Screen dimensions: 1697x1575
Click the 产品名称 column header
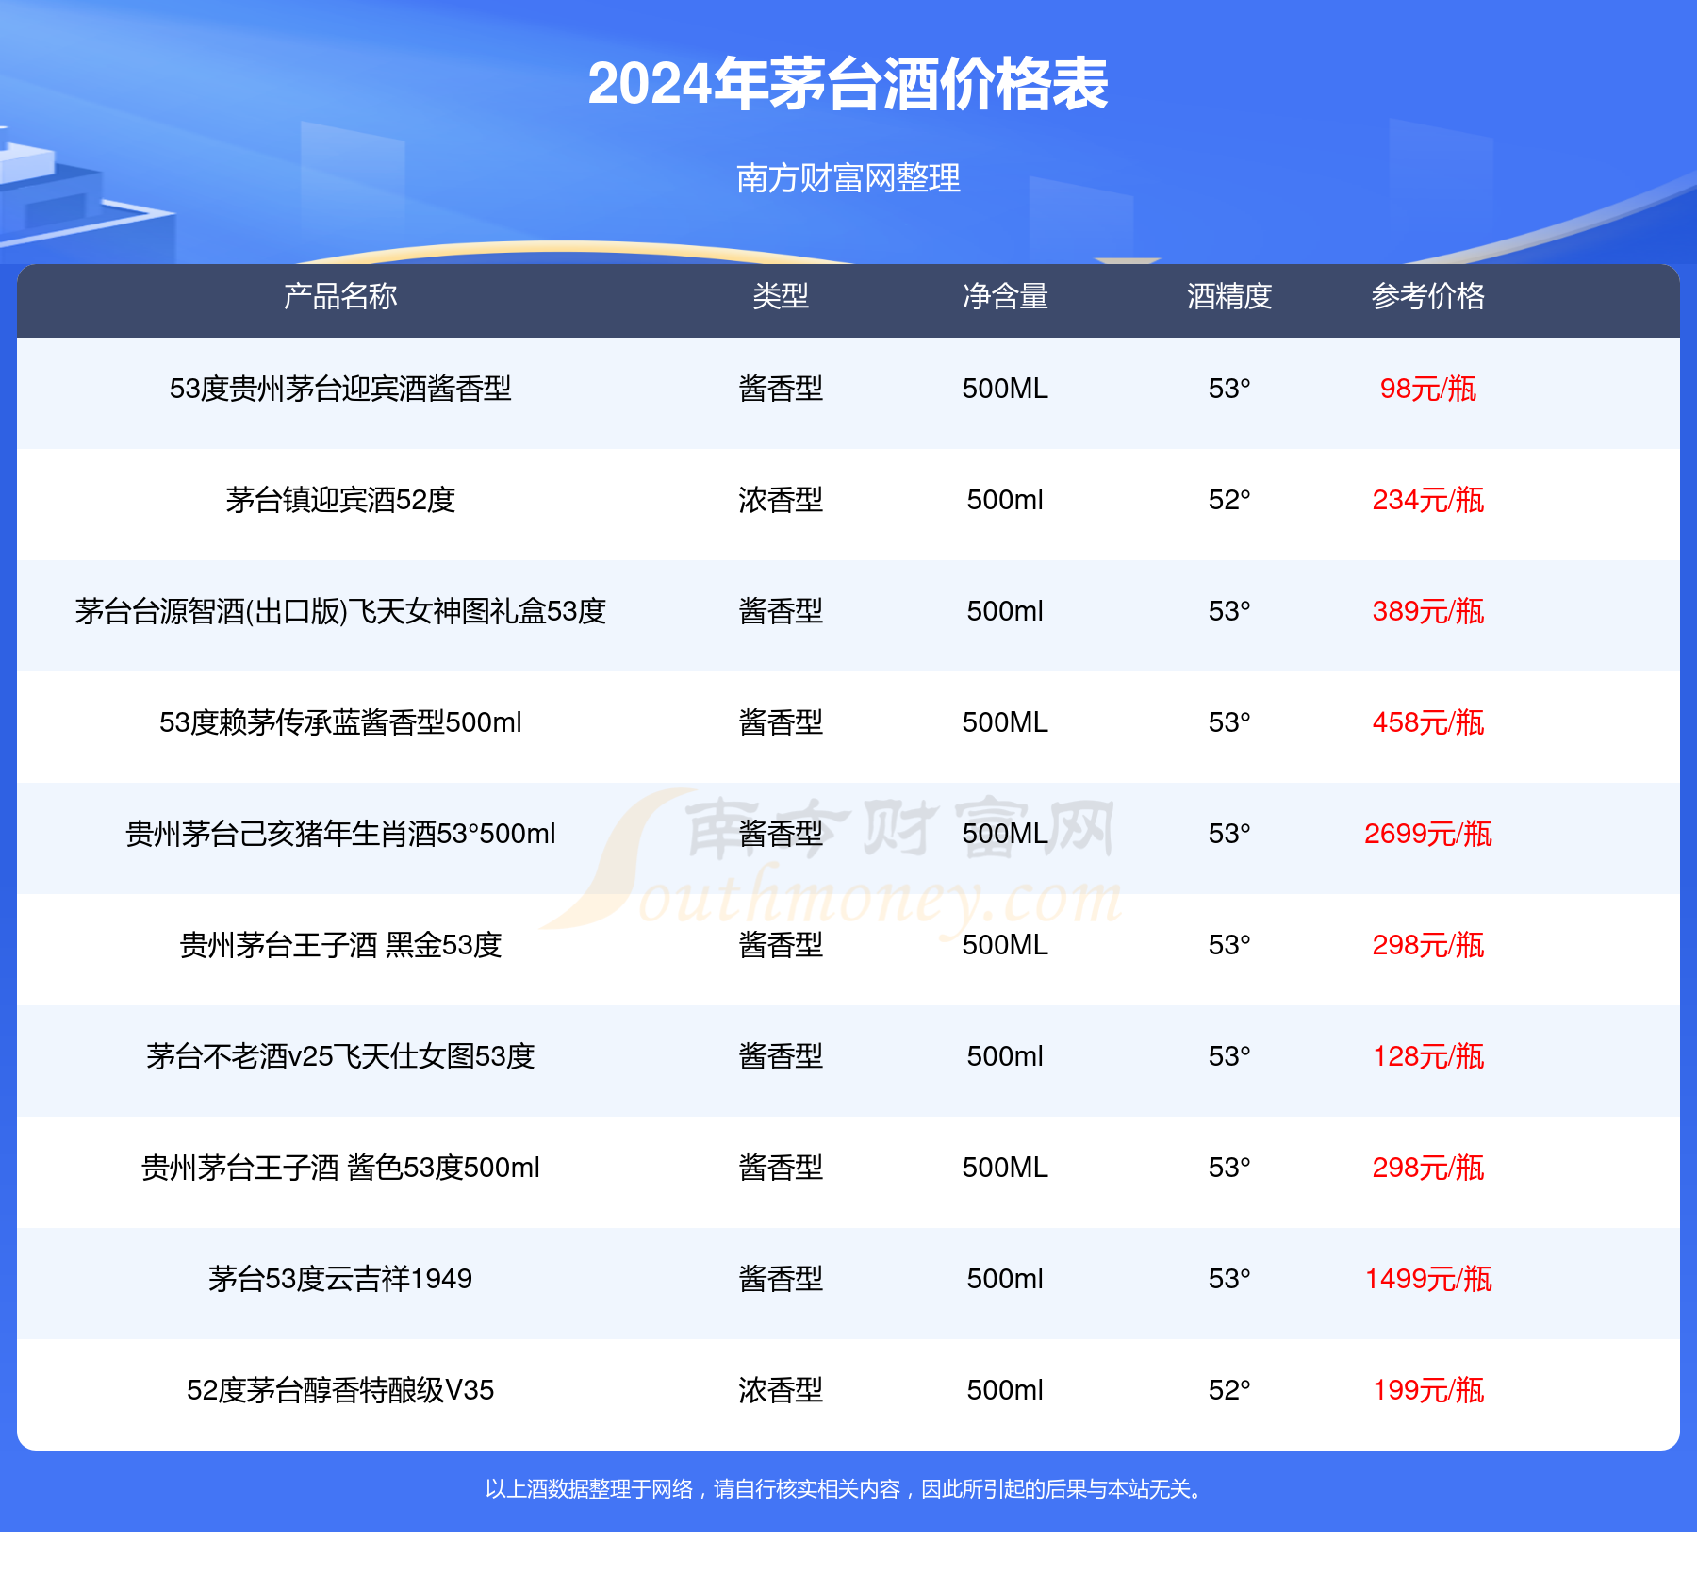tap(340, 296)
